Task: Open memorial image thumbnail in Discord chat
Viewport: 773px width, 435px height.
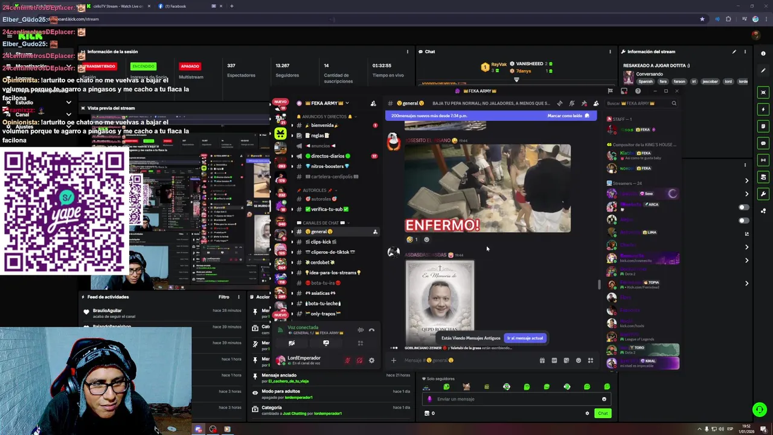Action: (x=440, y=302)
